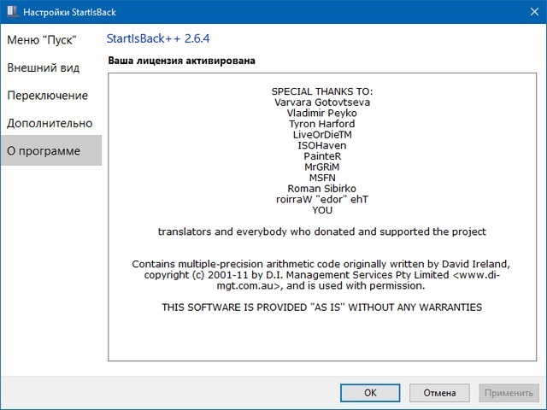This screenshot has width=547, height=410.
Task: Click the SPECIAL THANKS TO heading
Action: 322,91
